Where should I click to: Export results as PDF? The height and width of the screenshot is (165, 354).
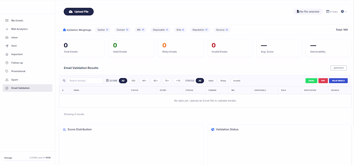point(323,80)
